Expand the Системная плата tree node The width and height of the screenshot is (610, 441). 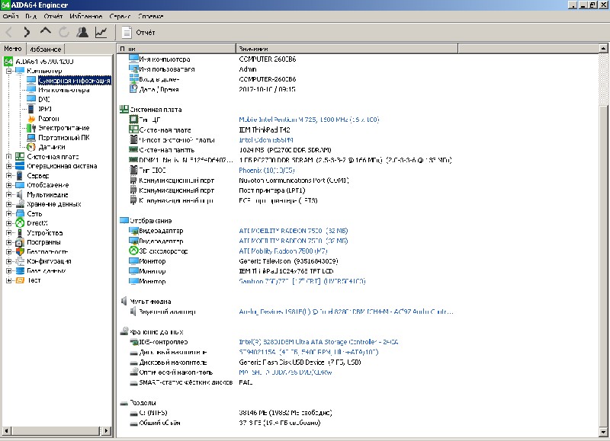coord(8,157)
